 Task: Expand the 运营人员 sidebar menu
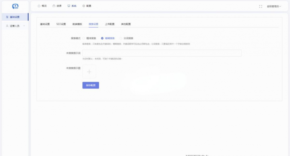tap(15, 26)
